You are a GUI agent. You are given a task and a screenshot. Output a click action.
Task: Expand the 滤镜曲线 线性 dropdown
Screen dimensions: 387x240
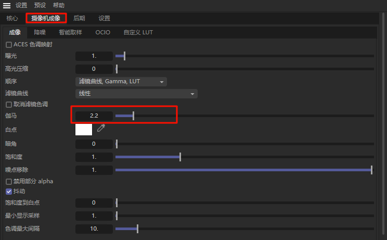tap(136, 94)
